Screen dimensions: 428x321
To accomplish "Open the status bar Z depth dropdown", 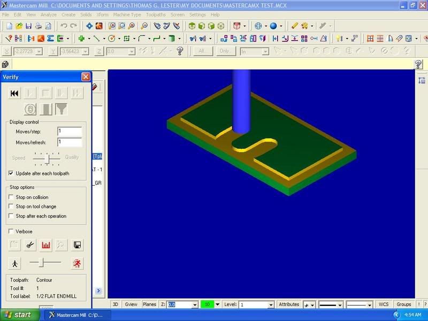I will pyautogui.click(x=195, y=304).
